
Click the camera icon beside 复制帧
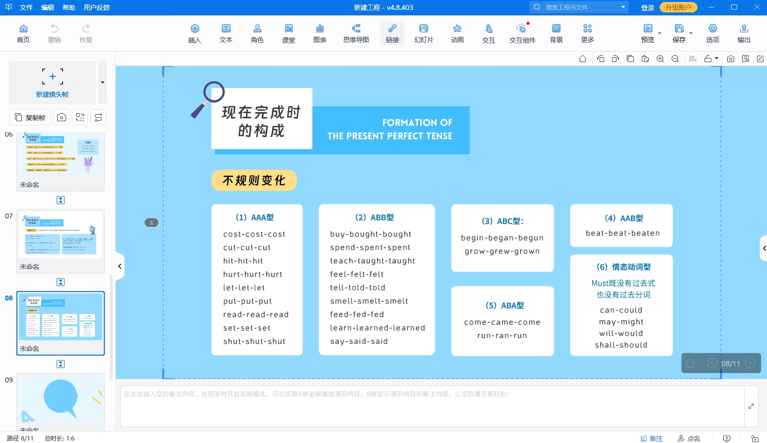click(62, 117)
